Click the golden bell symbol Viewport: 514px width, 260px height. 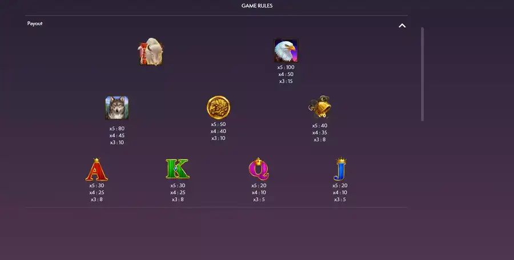click(x=320, y=107)
